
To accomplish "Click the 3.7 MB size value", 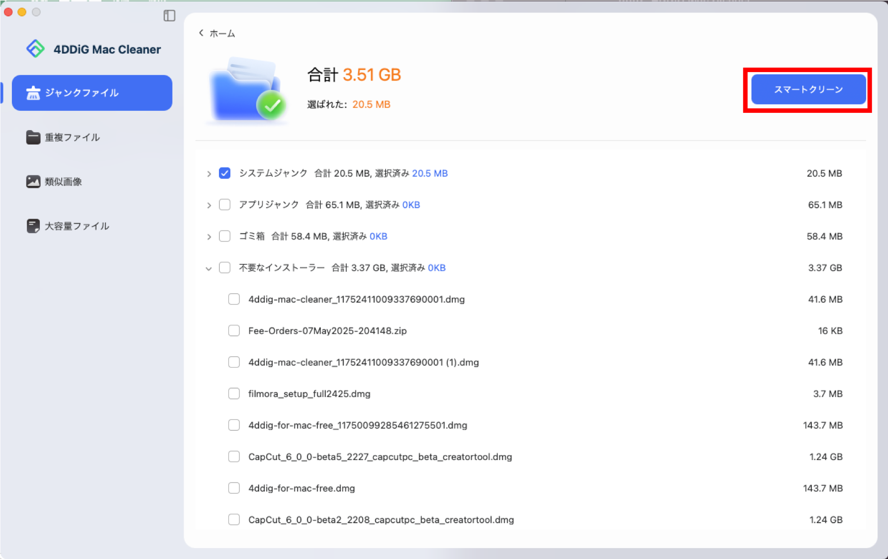I will pyautogui.click(x=828, y=394).
